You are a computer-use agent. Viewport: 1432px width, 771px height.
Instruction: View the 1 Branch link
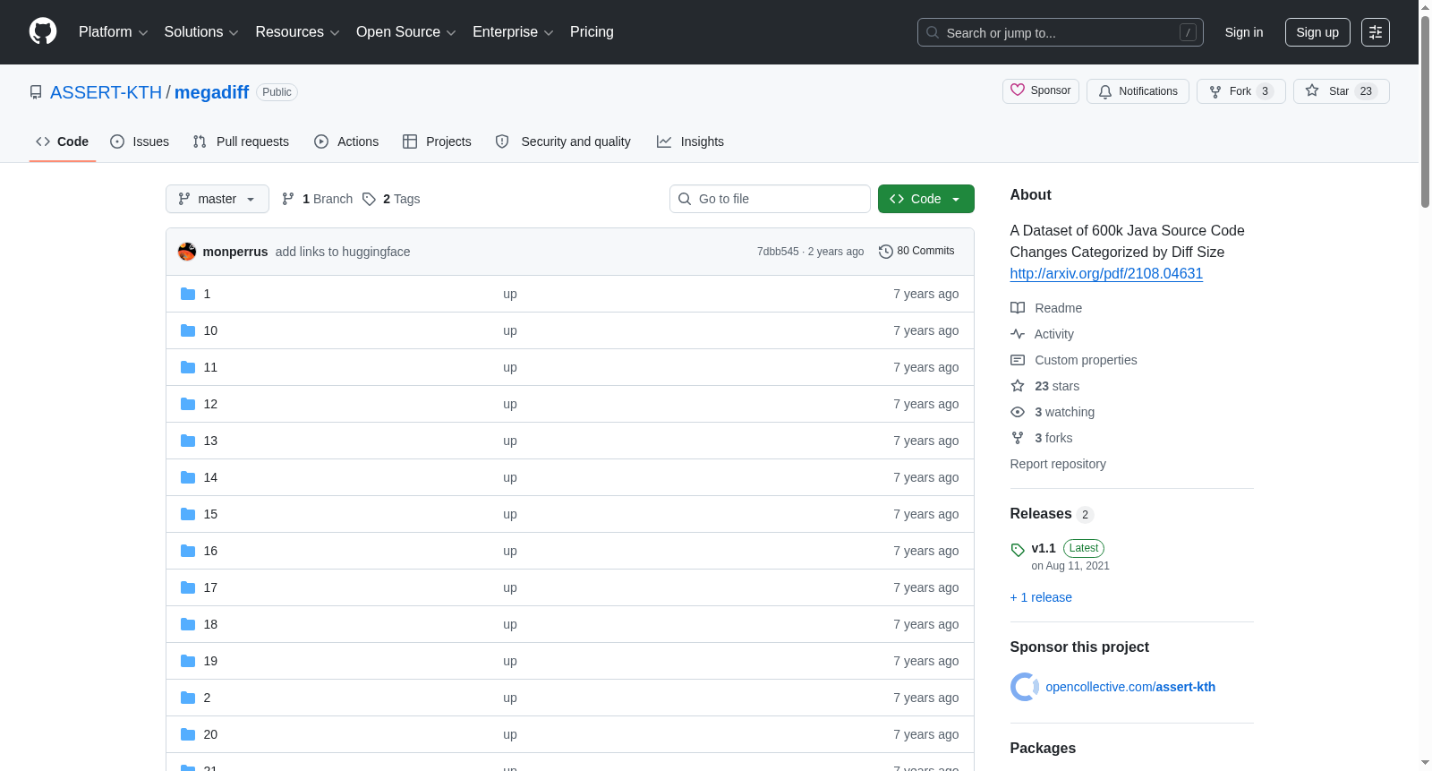(x=317, y=199)
